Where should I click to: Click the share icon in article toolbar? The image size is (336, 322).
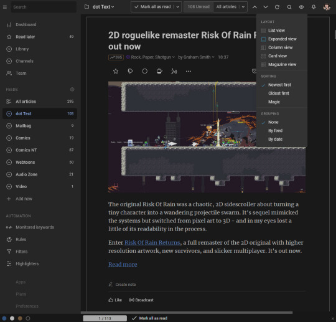[174, 71]
